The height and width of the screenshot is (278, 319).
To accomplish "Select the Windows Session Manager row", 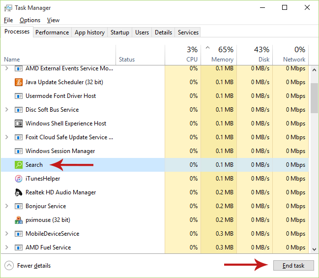I will click(155, 151).
